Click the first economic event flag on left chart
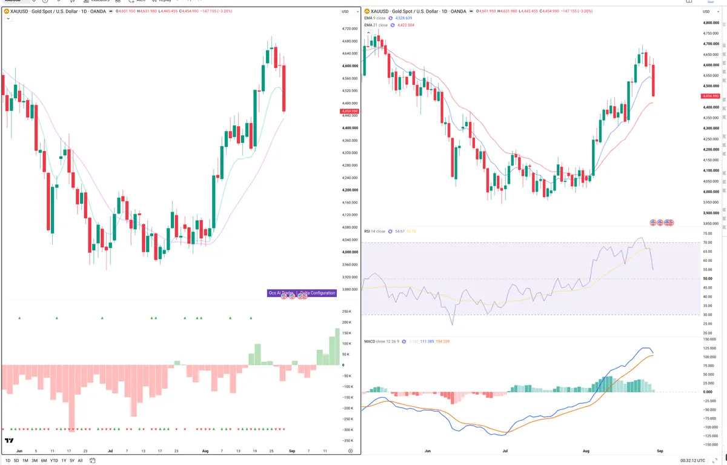 [284, 296]
